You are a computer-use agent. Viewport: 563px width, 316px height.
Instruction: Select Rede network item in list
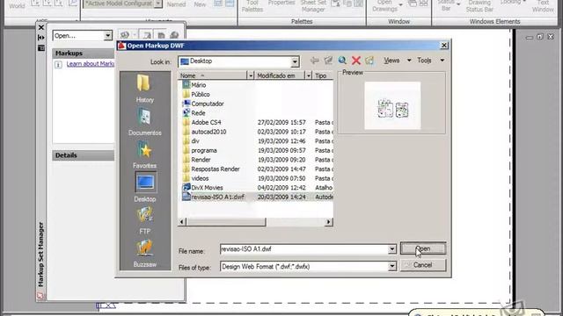coord(194,113)
